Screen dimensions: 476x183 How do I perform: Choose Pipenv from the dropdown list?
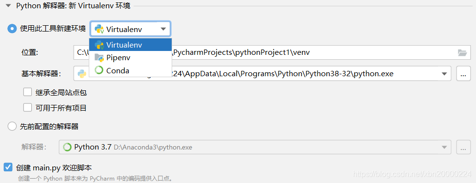(131, 58)
